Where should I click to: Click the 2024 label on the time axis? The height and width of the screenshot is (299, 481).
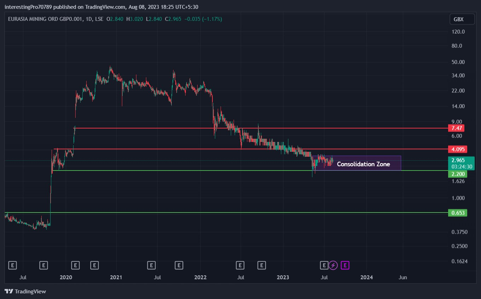coord(367,277)
